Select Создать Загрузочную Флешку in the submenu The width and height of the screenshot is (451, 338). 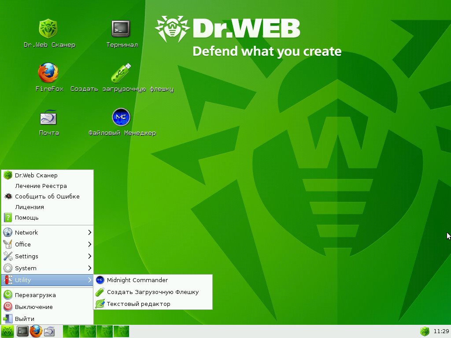coord(153,292)
